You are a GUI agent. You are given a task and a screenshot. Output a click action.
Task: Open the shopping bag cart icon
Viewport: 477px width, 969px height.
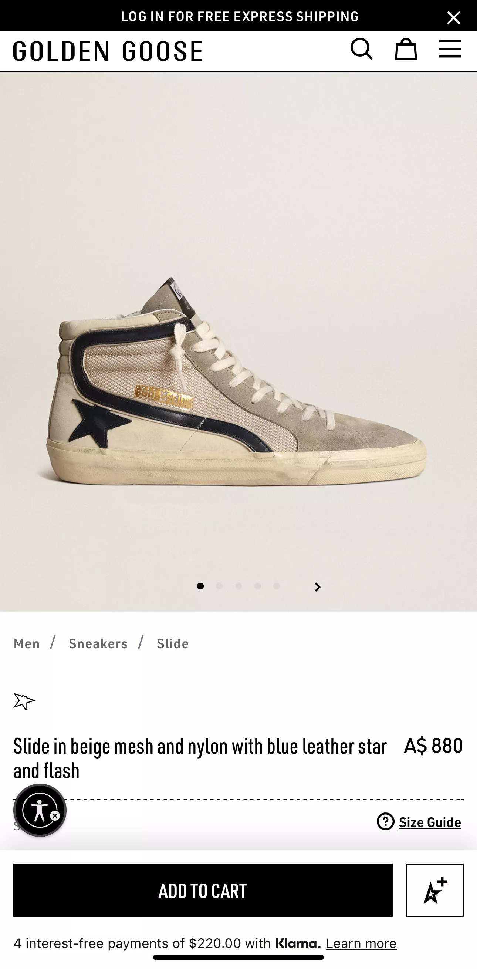pos(406,49)
